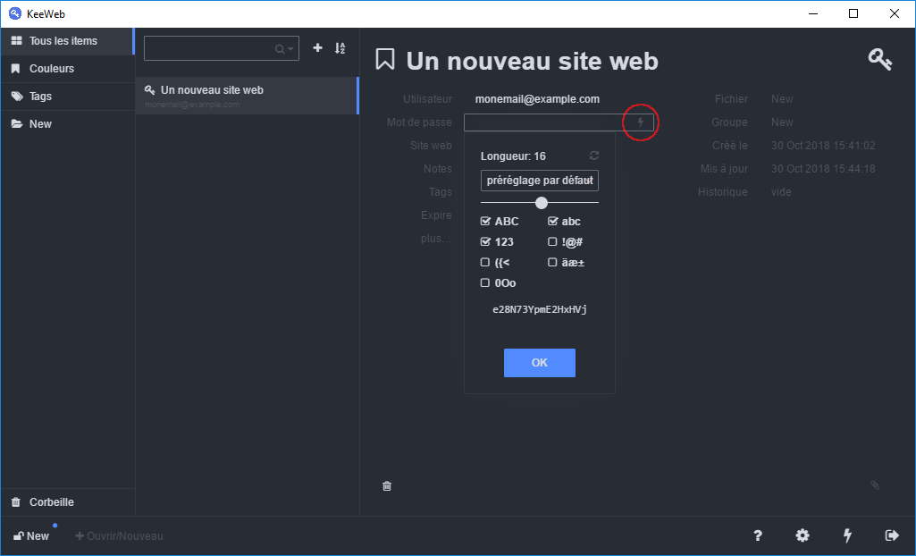Image resolution: width=916 pixels, height=556 pixels.
Task: Add a new entry with the plus icon
Action: [x=317, y=48]
